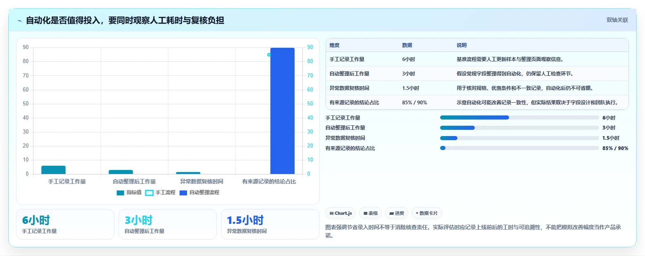Open the 1.5小时 异常数据复核时间 stat card
Screen dimensions: 645x256
270,224
